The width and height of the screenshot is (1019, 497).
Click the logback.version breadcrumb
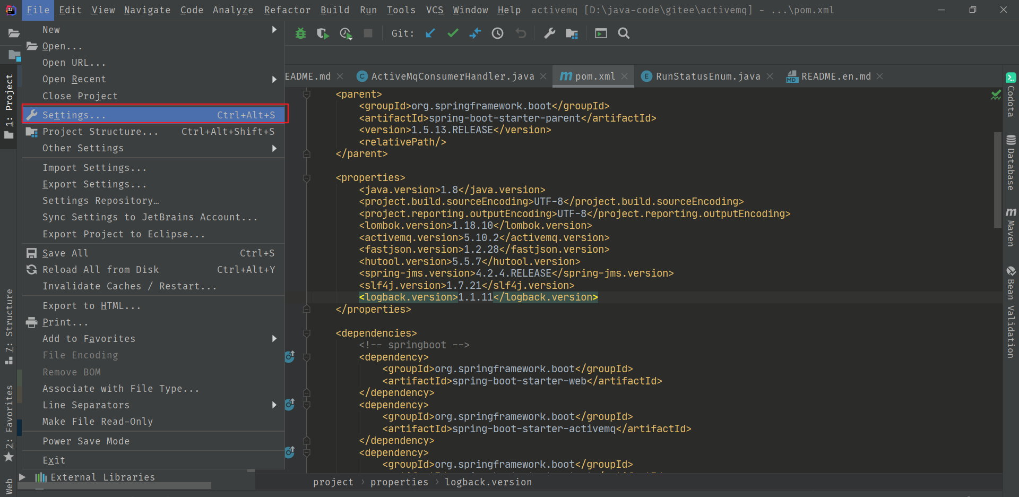[x=488, y=482]
